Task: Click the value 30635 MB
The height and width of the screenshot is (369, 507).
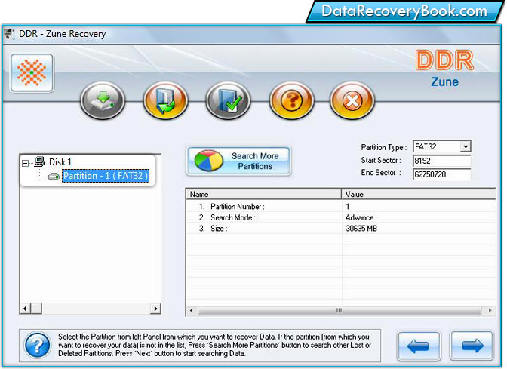Action: pos(361,229)
